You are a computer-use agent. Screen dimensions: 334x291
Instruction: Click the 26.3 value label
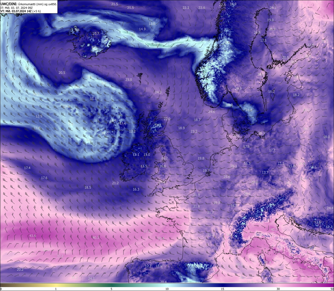261,133
